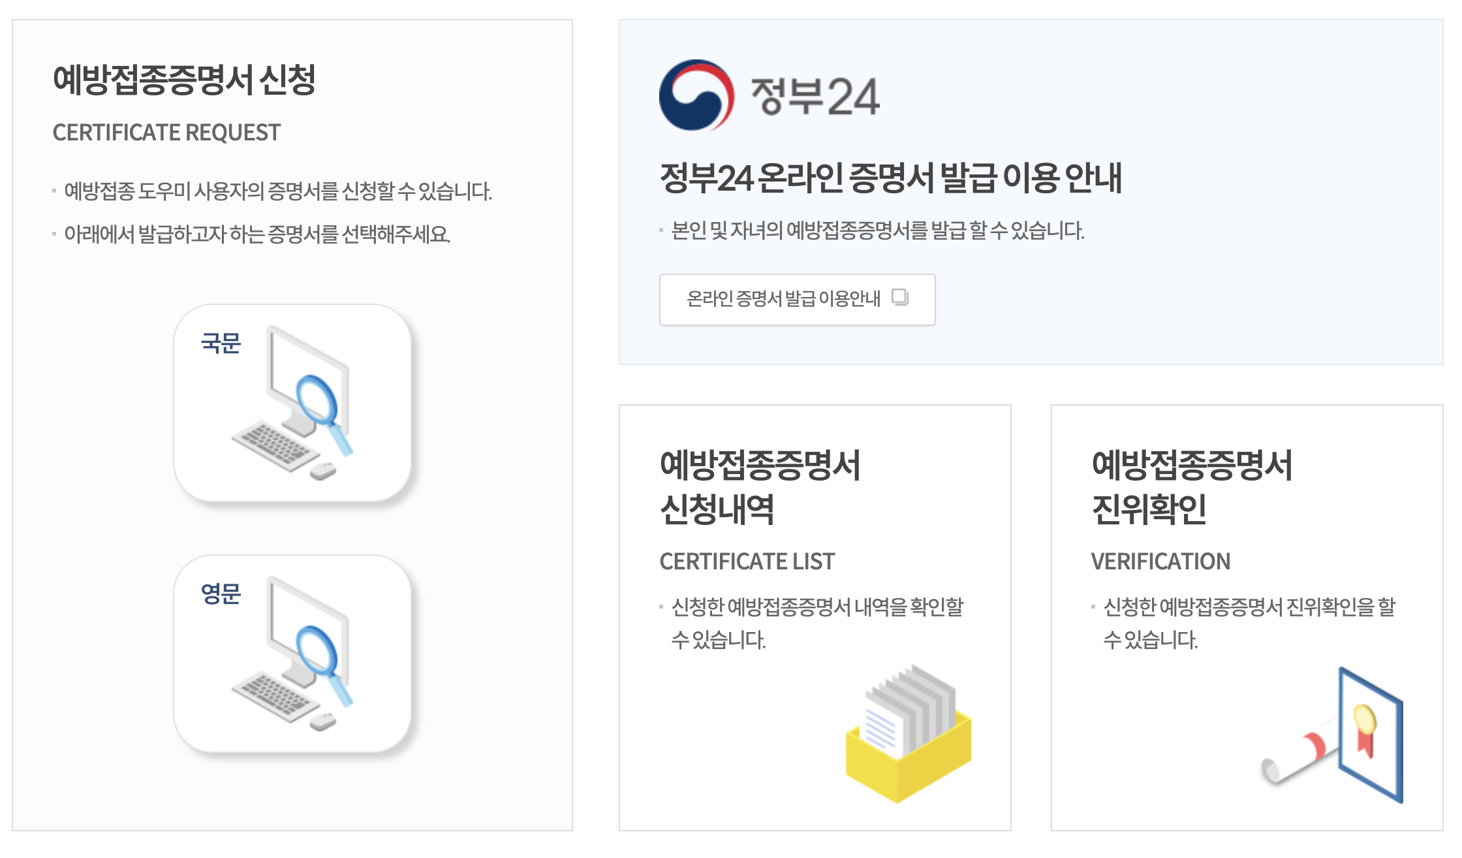Click the 정부24 taegeuk logo
The height and width of the screenshot is (858, 1462).
pyautogui.click(x=696, y=95)
